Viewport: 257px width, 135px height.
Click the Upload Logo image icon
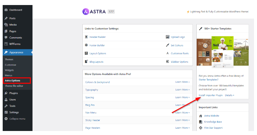tap(168, 37)
